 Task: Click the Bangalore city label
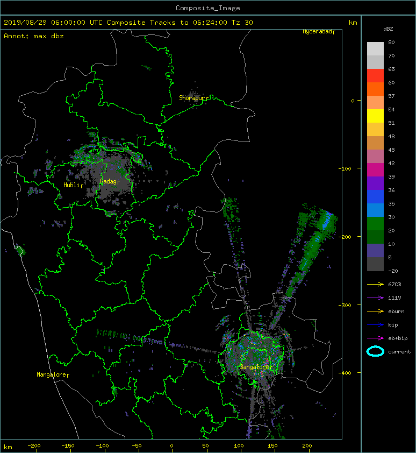click(x=256, y=367)
